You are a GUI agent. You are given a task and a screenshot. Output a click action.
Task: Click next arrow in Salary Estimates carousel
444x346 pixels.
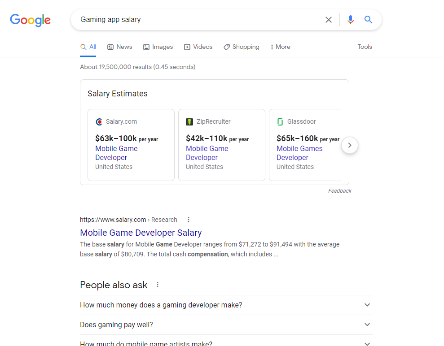click(350, 145)
